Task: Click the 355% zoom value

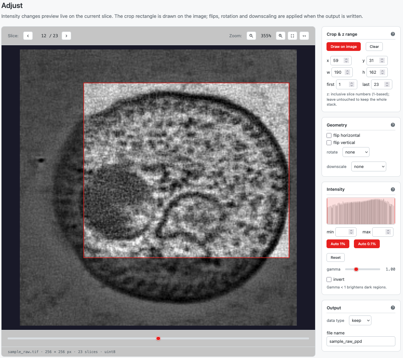Action: point(266,36)
